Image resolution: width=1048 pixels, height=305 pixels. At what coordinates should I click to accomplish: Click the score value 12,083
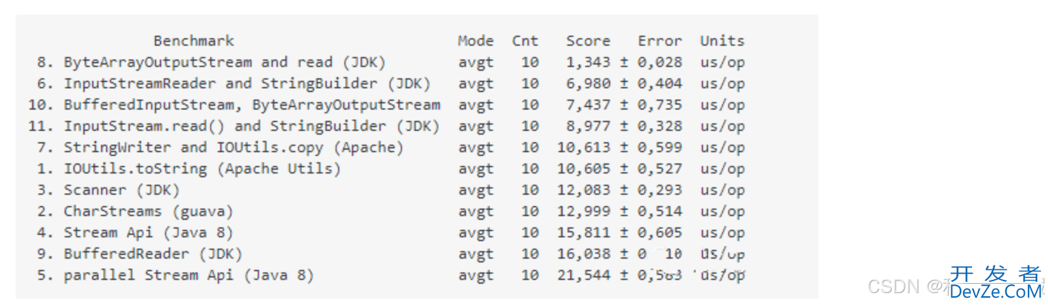pos(584,190)
